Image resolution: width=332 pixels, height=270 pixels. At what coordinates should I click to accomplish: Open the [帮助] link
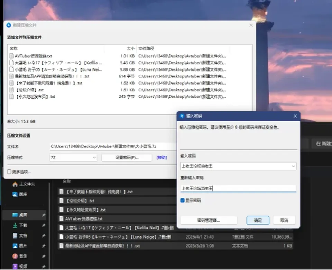(162, 157)
